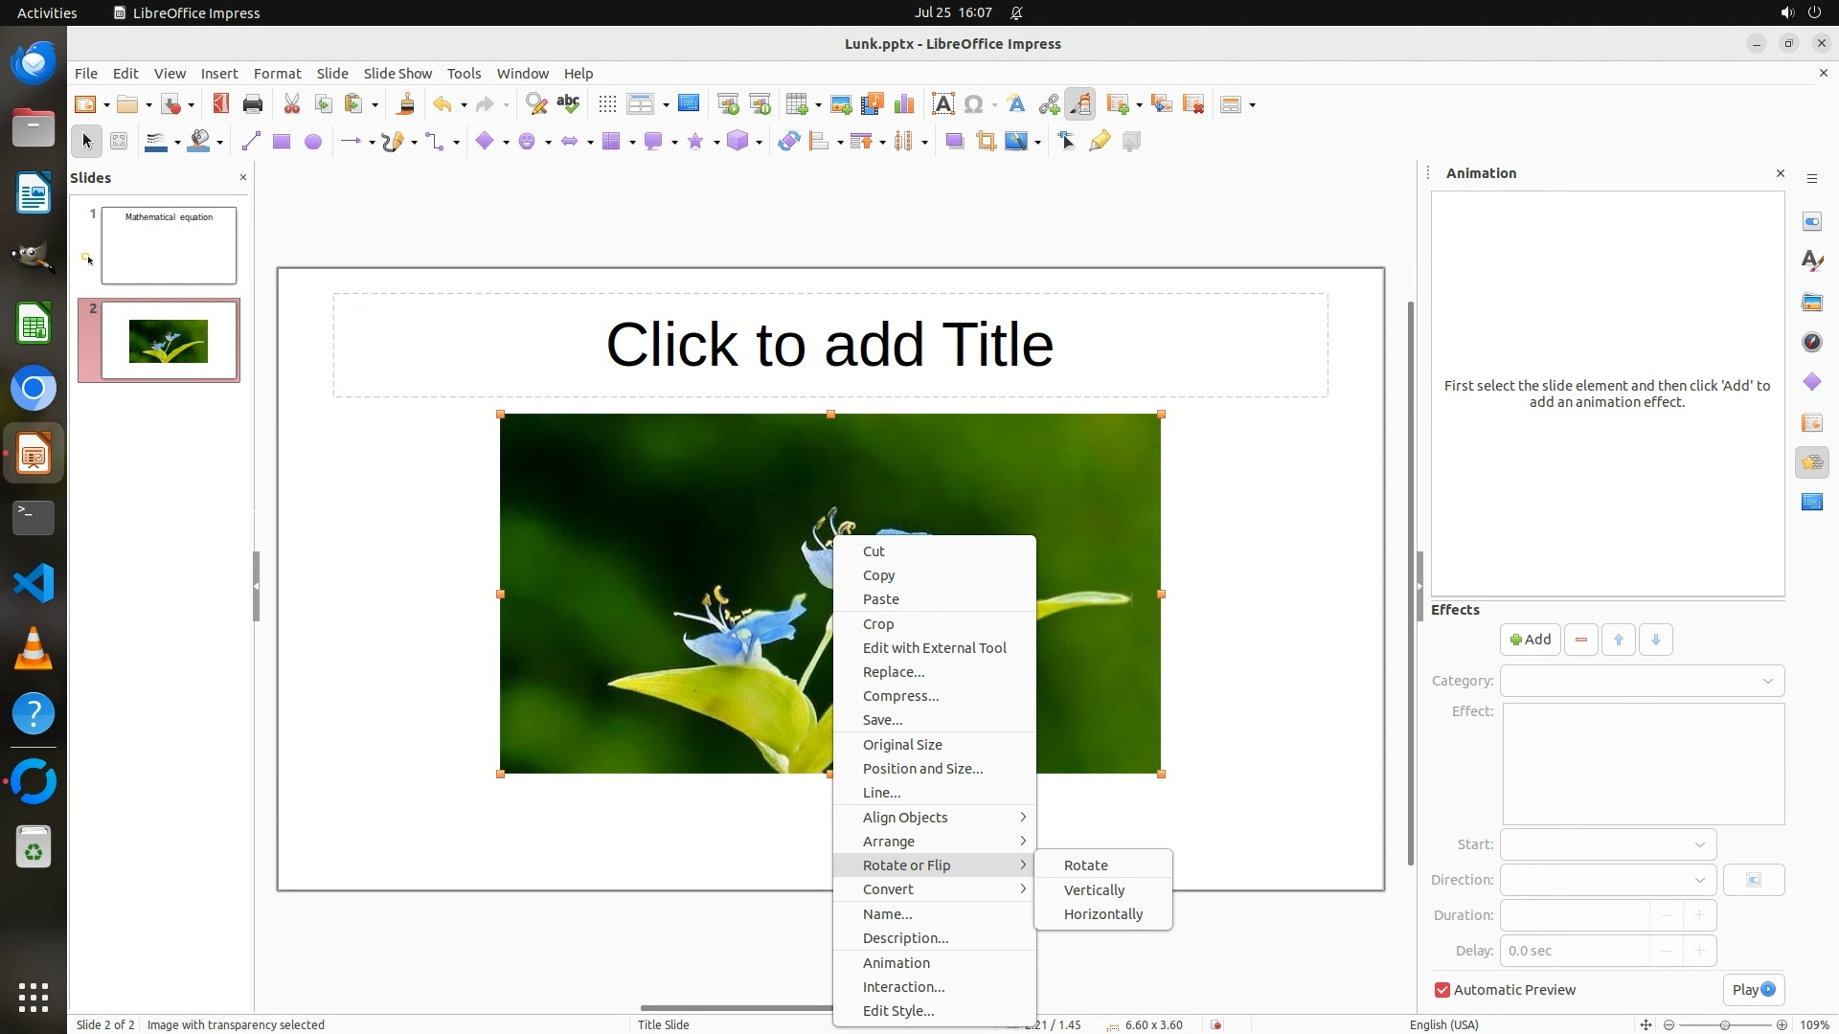Toggle the Shadow toolbar button
Viewport: 1839px width, 1034px height.
point(954,142)
